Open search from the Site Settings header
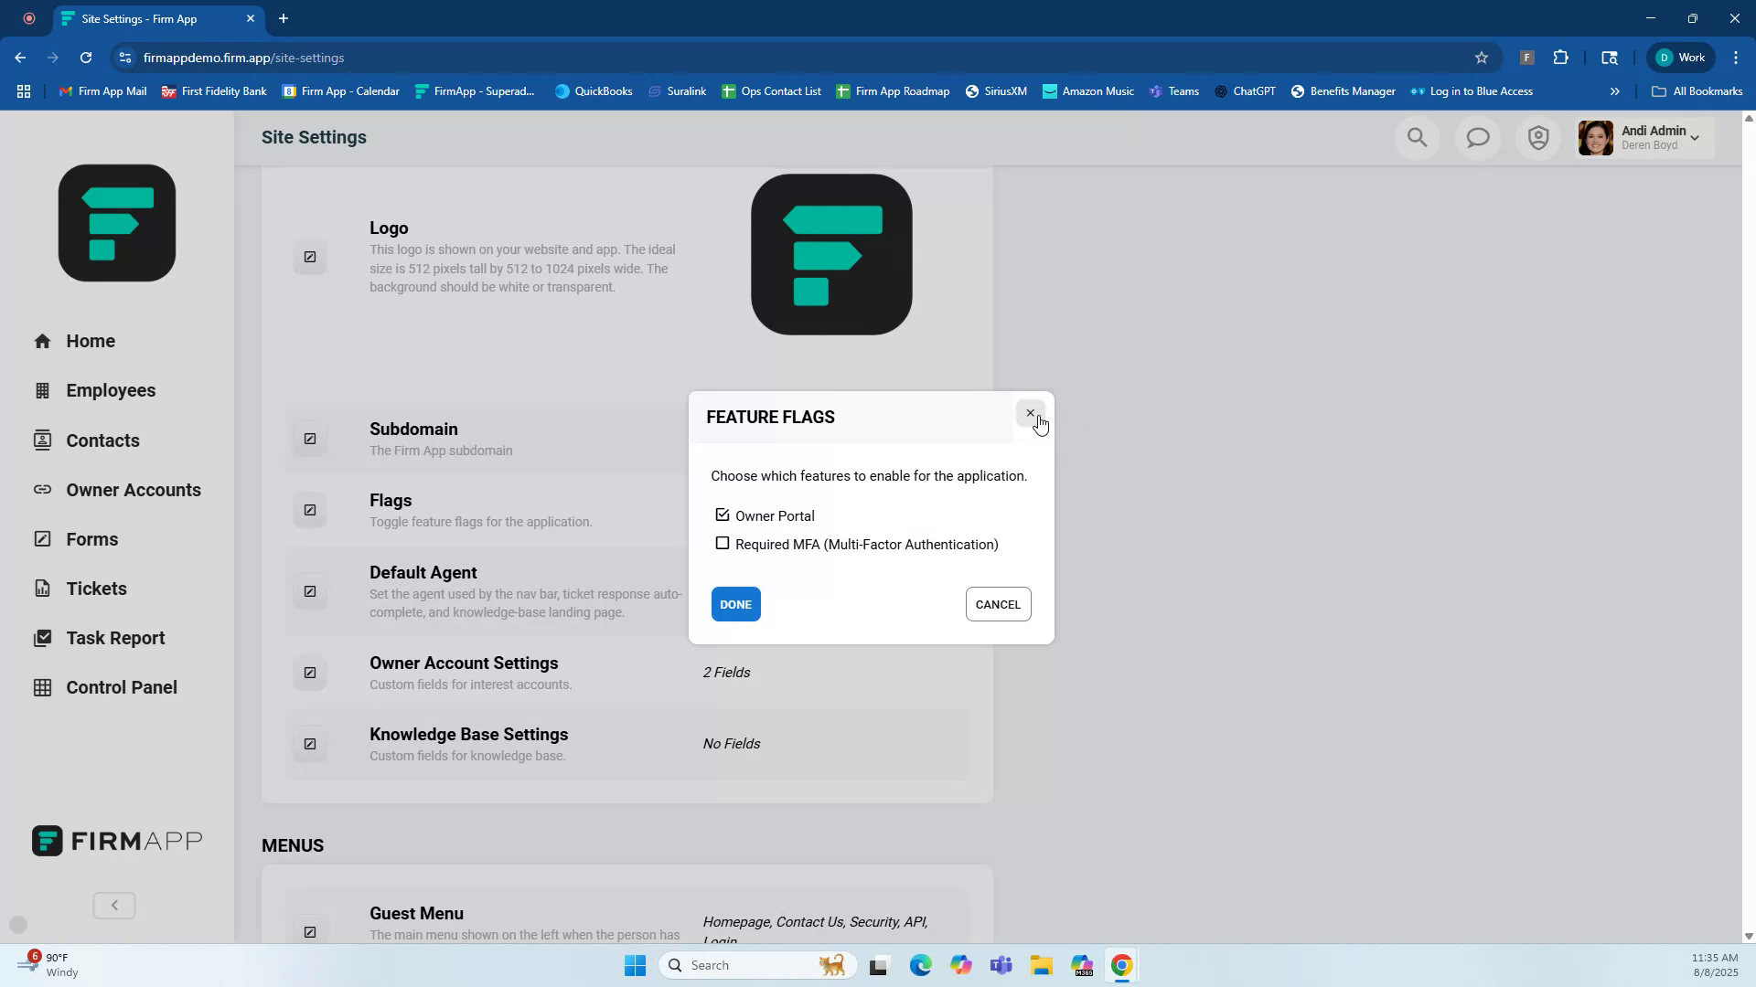Viewport: 1756px width, 987px height. tap(1417, 137)
